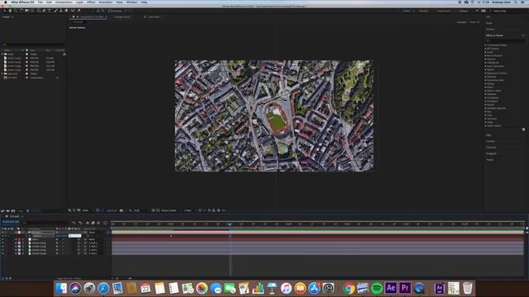The image size is (529, 297).
Task: Toggle the Snapping checkbox in toolbar
Action: pyautogui.click(x=110, y=11)
